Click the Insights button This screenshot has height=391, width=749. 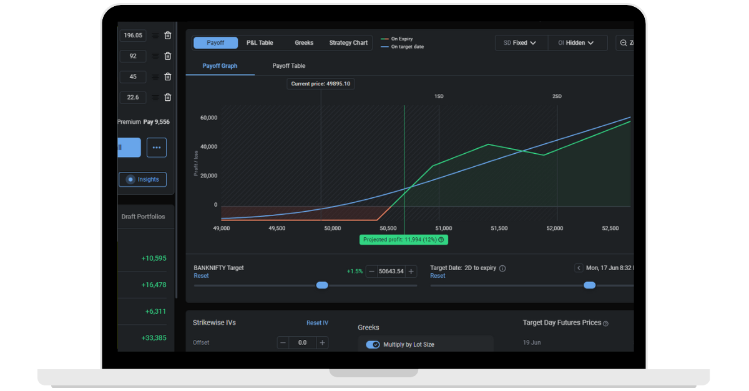click(x=142, y=179)
